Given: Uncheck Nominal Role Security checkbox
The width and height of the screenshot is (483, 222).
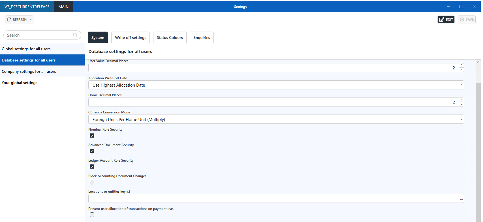Looking at the screenshot, I should [x=92, y=136].
